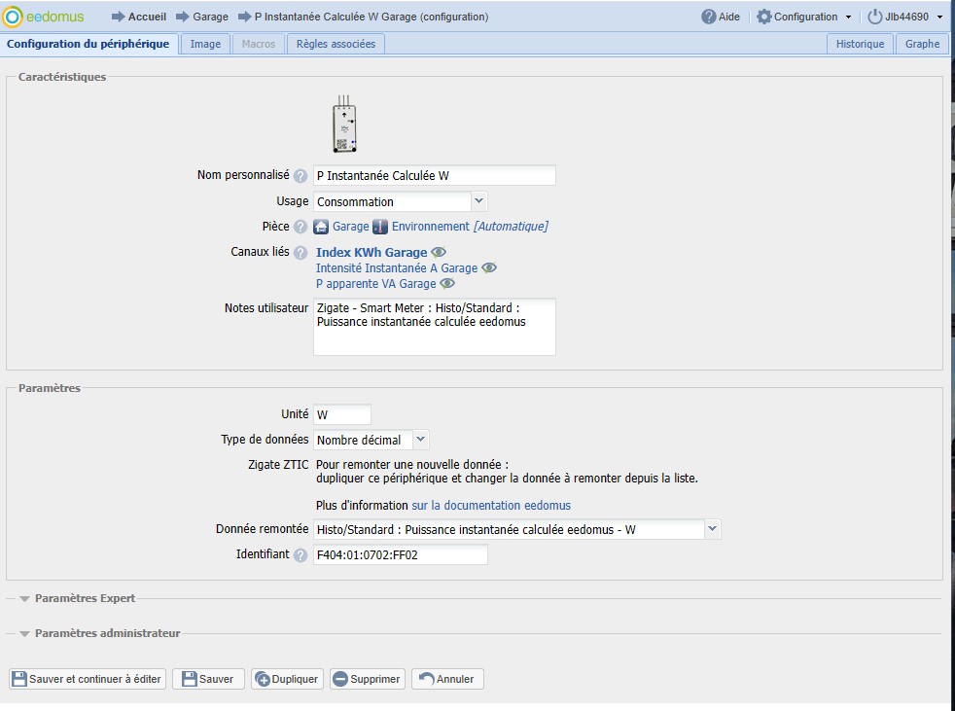Click the home icon beside Garage room
955x711 pixels.
pyautogui.click(x=321, y=227)
